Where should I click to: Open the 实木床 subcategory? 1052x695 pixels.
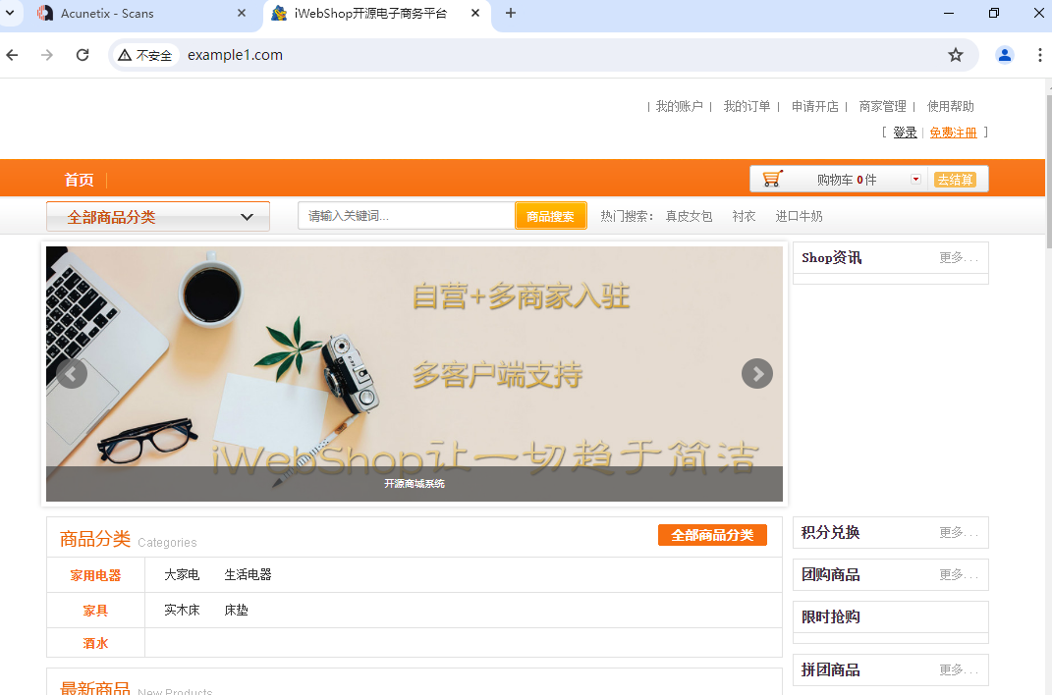pyautogui.click(x=182, y=610)
